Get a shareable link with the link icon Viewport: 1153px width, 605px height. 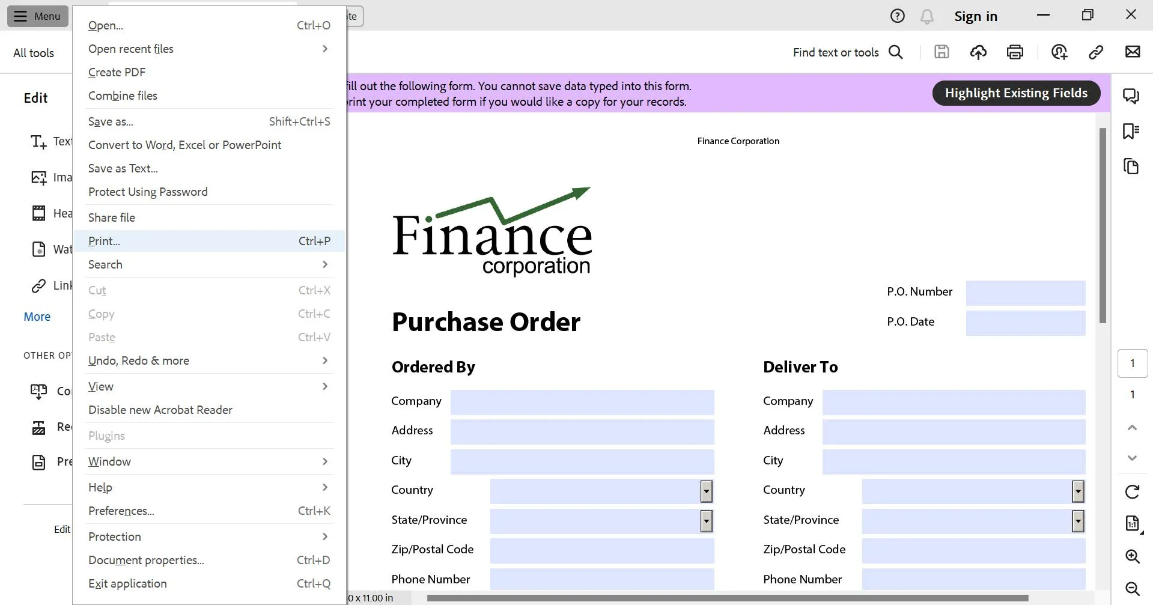click(1096, 52)
